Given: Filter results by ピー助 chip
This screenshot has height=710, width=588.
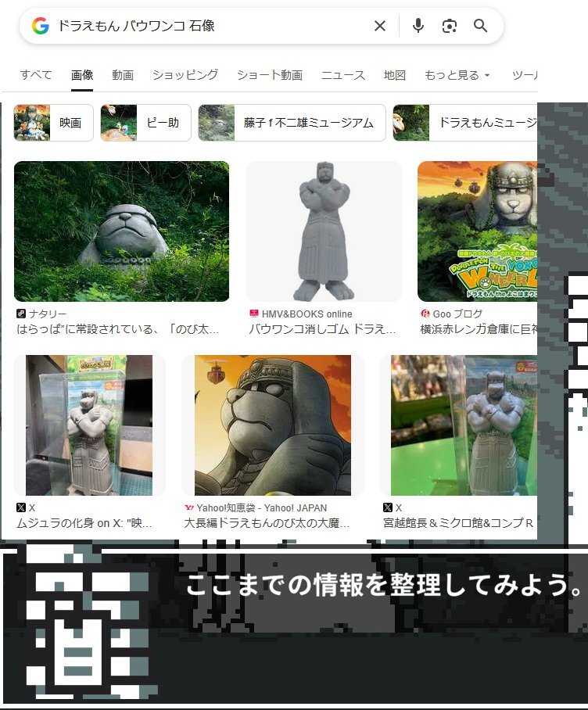Looking at the screenshot, I should click(145, 123).
